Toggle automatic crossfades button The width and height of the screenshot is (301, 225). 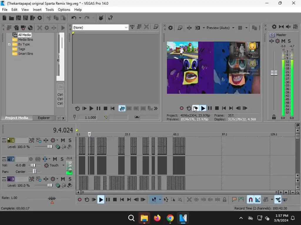tap(258, 200)
